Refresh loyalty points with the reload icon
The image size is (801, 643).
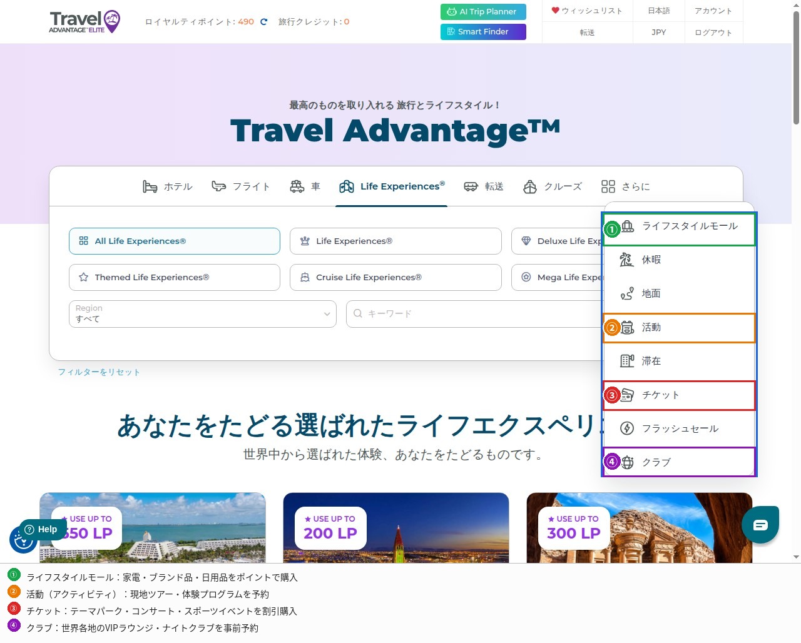(264, 22)
